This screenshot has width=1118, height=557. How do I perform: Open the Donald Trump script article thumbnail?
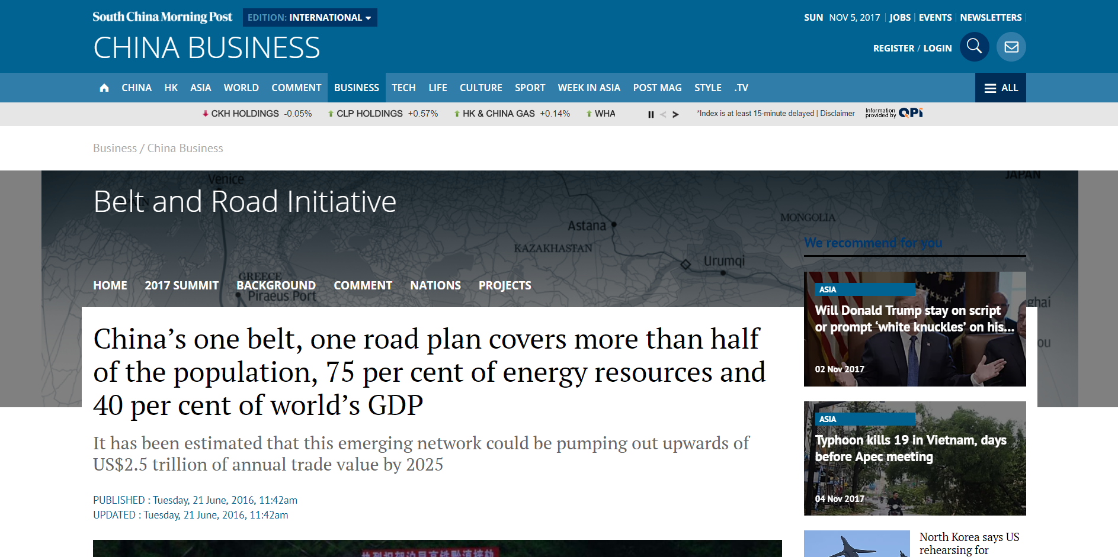(914, 329)
